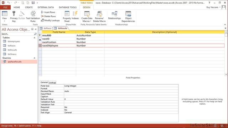The image size is (228, 128).
Task: Open Modify Lookups
Action: pos(50,20)
